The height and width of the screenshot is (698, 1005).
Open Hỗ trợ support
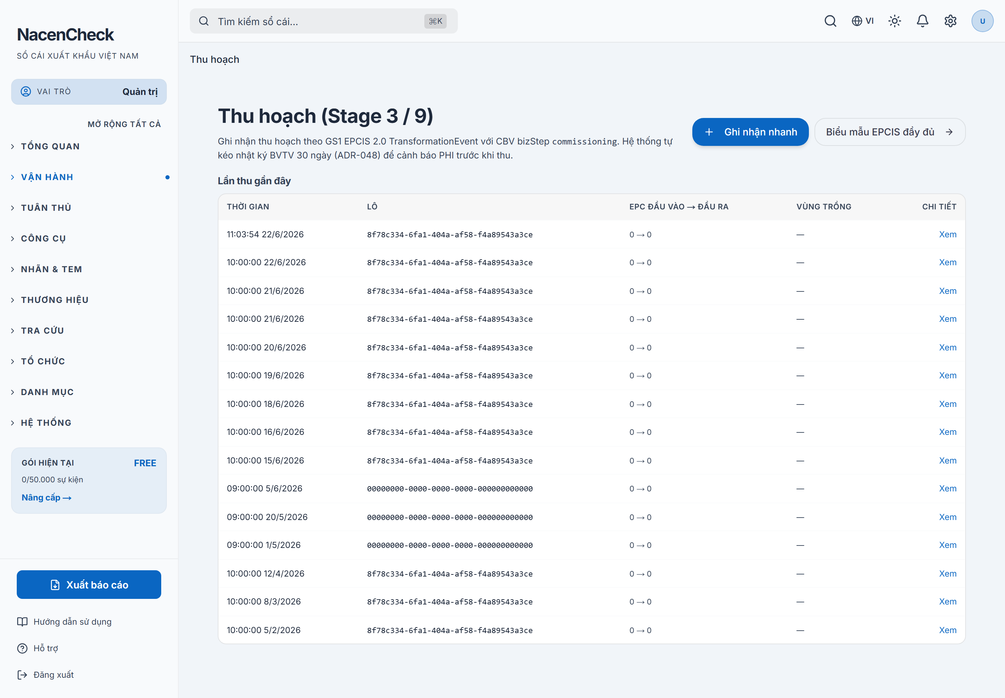click(38, 648)
